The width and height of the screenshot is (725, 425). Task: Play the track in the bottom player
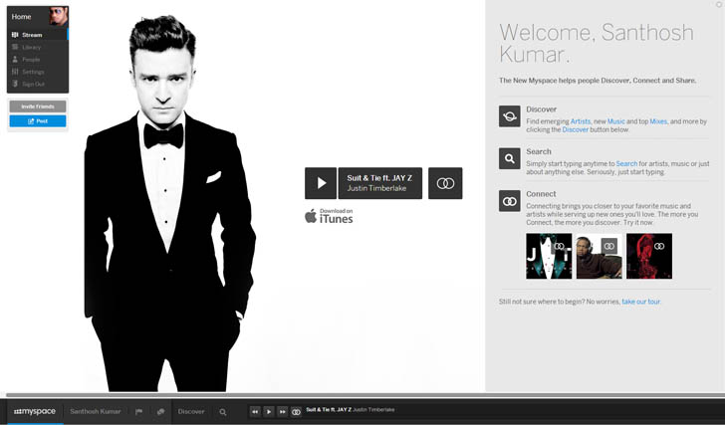269,412
